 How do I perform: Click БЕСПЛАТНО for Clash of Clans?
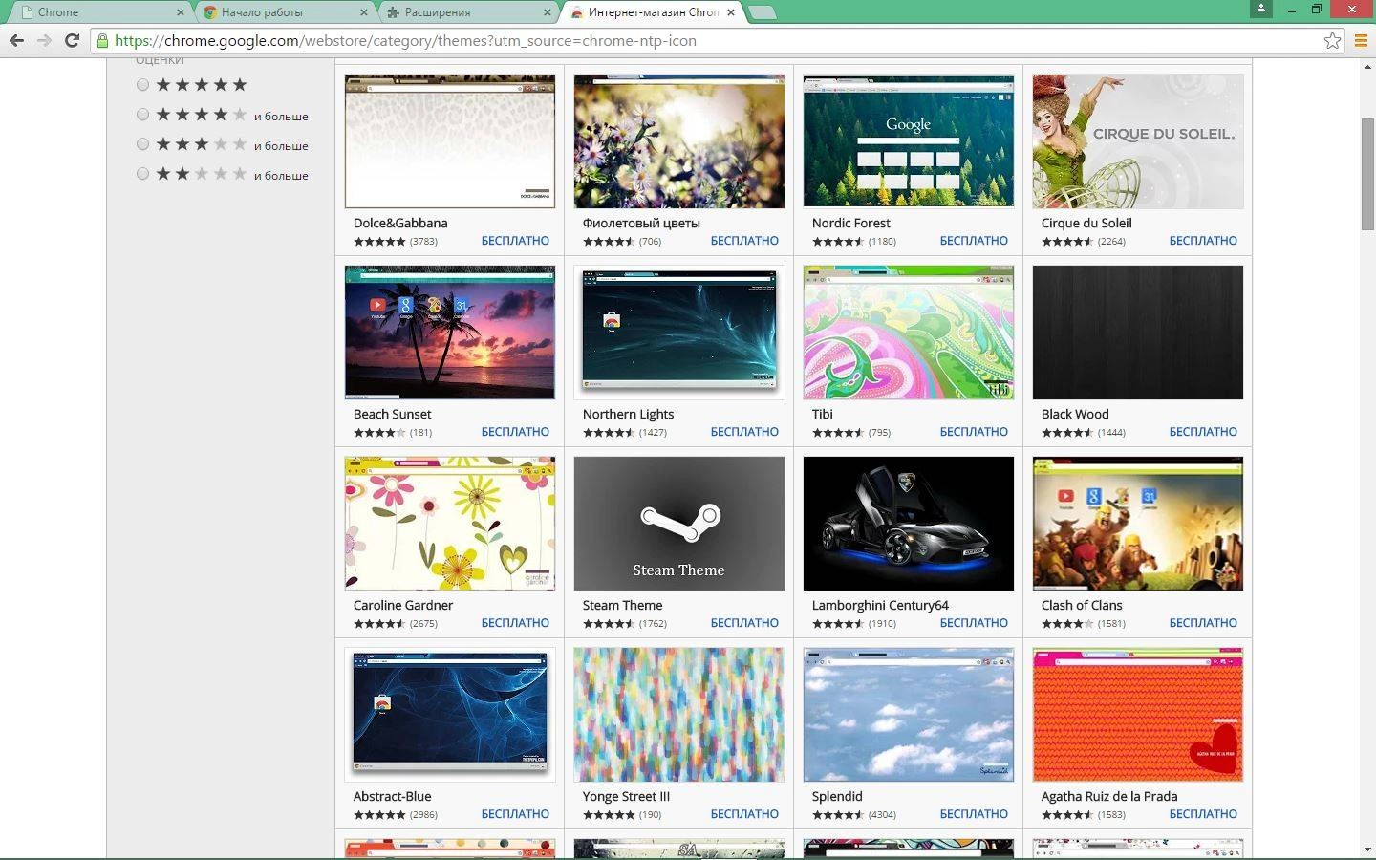coord(1203,623)
